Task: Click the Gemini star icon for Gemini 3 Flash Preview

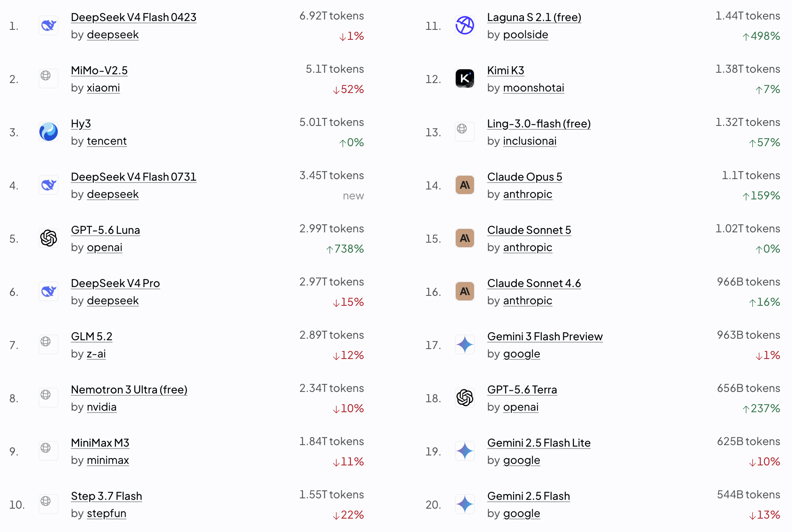Action: 465,345
